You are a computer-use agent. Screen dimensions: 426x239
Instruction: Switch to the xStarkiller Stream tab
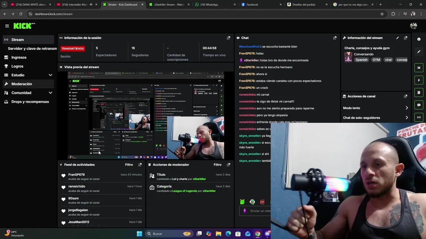click(x=169, y=5)
